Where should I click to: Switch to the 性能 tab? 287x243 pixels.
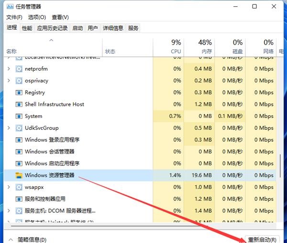[27, 28]
